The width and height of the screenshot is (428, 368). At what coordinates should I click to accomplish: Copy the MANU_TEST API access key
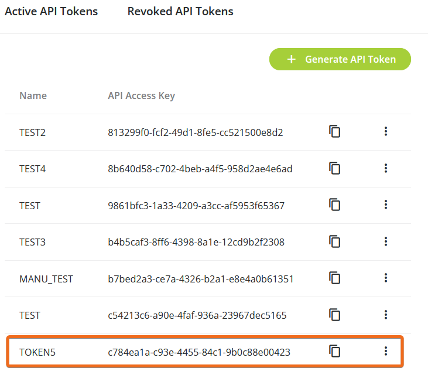click(x=334, y=278)
